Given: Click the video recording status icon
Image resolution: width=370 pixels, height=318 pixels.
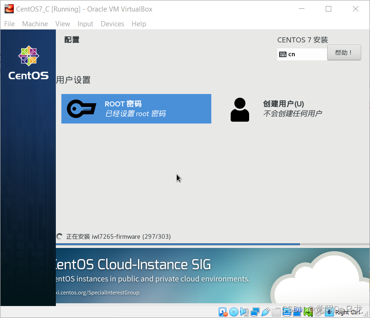Looking at the screenshot, I should coord(298,312).
